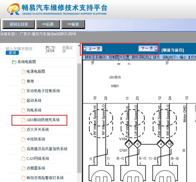The image size is (196, 182).
Task: Open the 中控锁系统 tree item
Action: pos(36,139)
